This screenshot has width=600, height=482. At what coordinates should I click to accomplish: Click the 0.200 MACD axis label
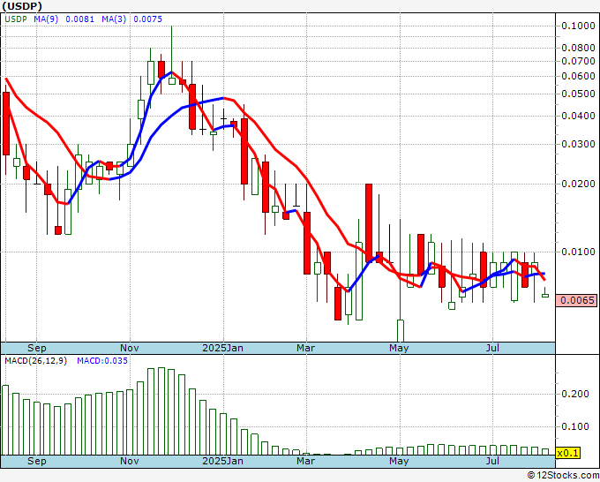click(574, 394)
